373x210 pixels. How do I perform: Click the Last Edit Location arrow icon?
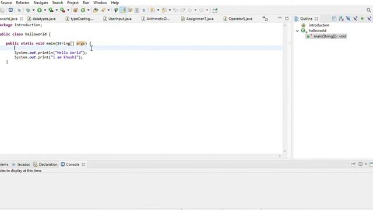[x=175, y=10]
